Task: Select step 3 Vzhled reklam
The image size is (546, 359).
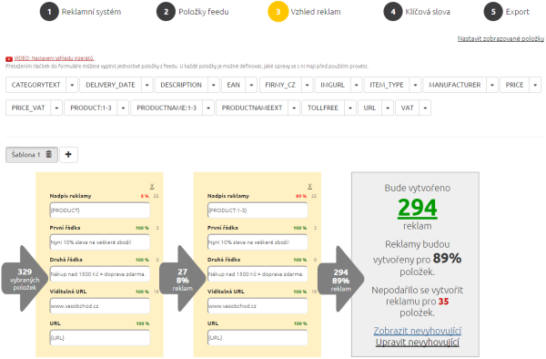Action: tap(304, 12)
